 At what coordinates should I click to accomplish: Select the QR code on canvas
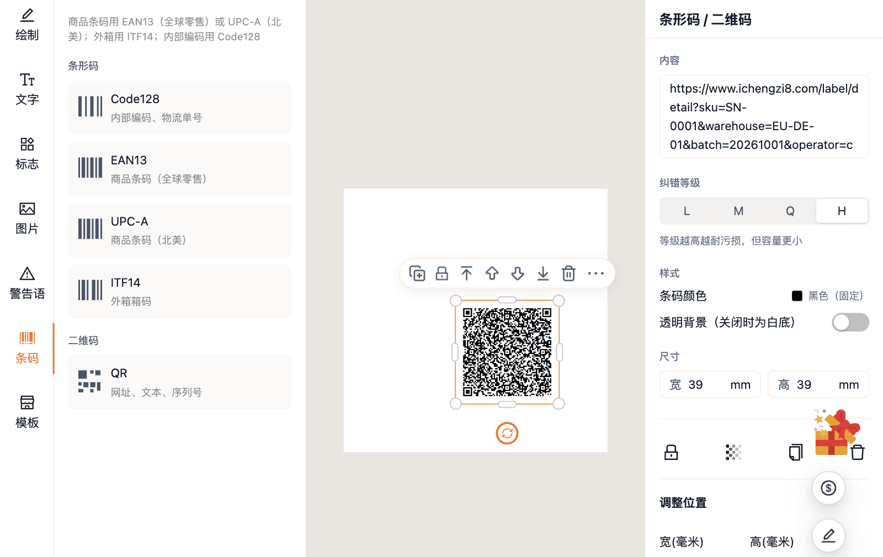click(507, 352)
